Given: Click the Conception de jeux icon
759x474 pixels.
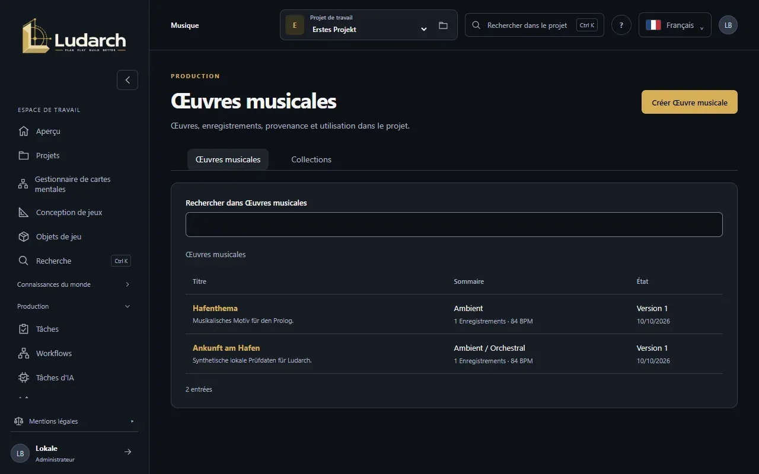Looking at the screenshot, I should tap(24, 212).
